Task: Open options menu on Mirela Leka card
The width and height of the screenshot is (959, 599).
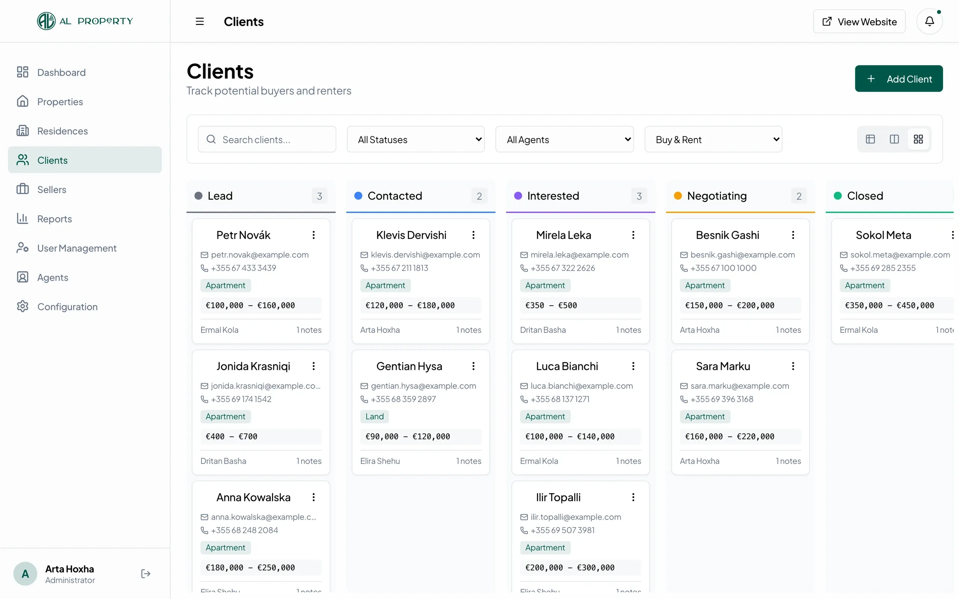Action: (633, 235)
